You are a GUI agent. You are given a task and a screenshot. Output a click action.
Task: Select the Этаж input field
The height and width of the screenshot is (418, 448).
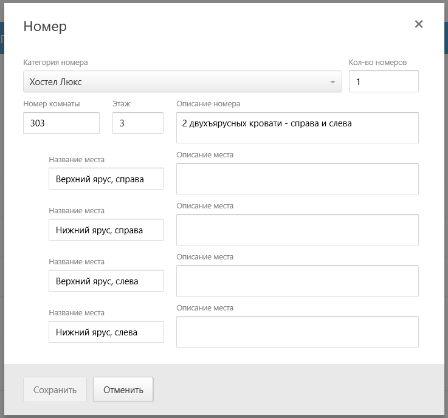click(x=137, y=123)
